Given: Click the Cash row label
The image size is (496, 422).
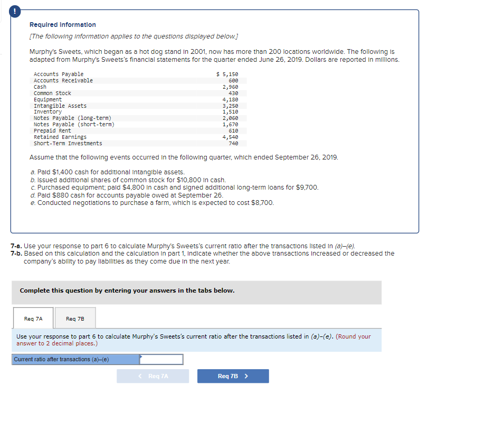Looking at the screenshot, I should pyautogui.click(x=40, y=87).
